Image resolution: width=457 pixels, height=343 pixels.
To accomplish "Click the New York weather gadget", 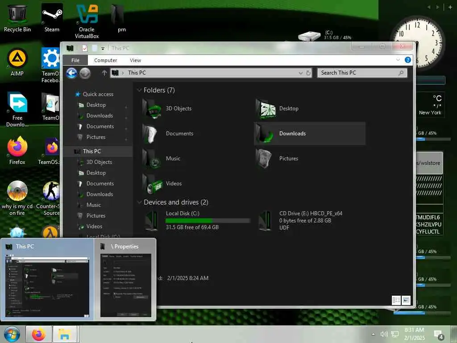I will pyautogui.click(x=430, y=105).
